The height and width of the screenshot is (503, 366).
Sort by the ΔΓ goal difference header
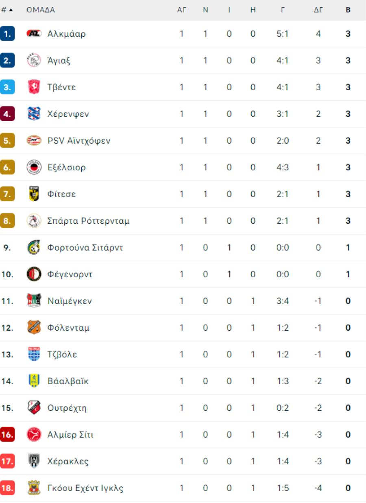pyautogui.click(x=318, y=10)
